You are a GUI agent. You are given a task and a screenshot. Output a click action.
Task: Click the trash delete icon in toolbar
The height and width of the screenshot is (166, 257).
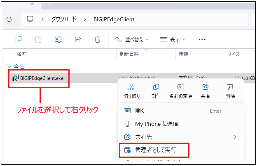click(x=98, y=39)
